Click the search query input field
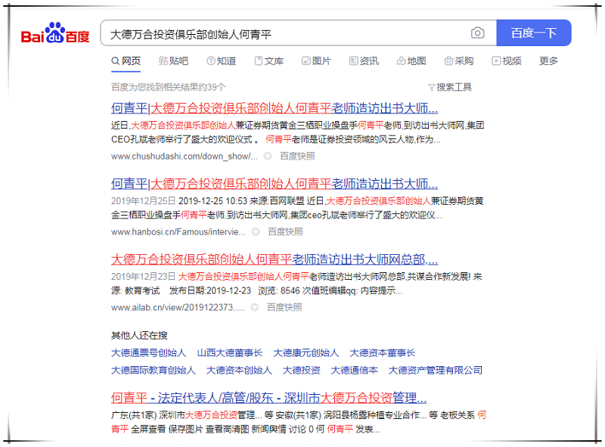 [287, 33]
